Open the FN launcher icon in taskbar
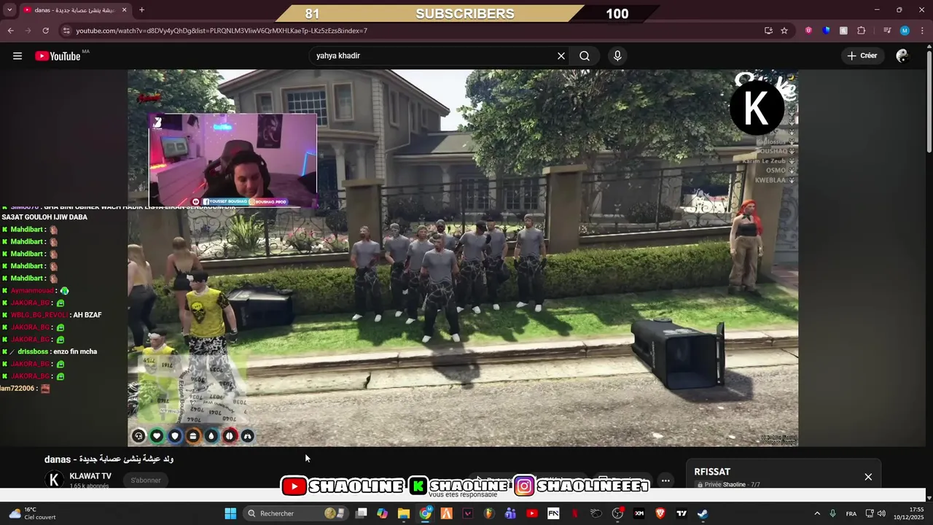Image resolution: width=933 pixels, height=525 pixels. (553, 513)
